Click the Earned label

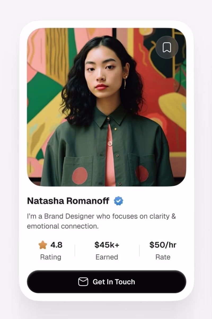coord(107,257)
